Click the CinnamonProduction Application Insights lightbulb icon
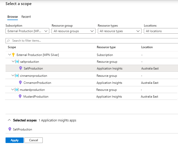 (20, 83)
